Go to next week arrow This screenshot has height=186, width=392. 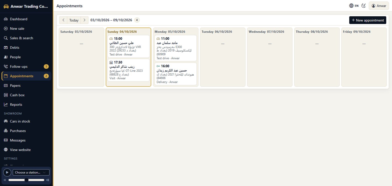coord(84,20)
